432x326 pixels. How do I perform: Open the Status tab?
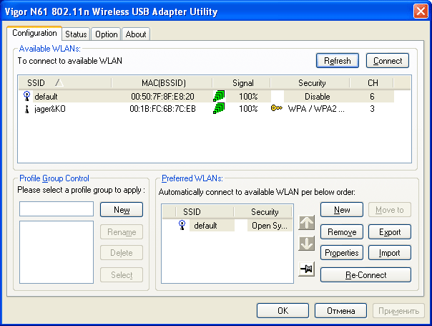click(x=76, y=34)
